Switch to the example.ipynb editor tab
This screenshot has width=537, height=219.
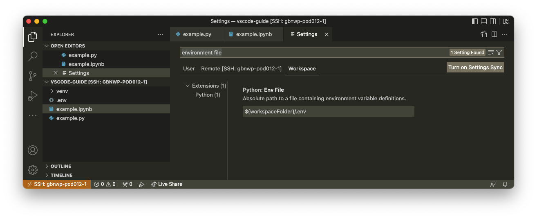tap(253, 34)
